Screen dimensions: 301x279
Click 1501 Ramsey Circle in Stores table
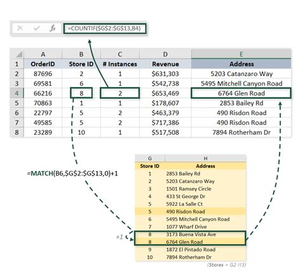[189, 189]
